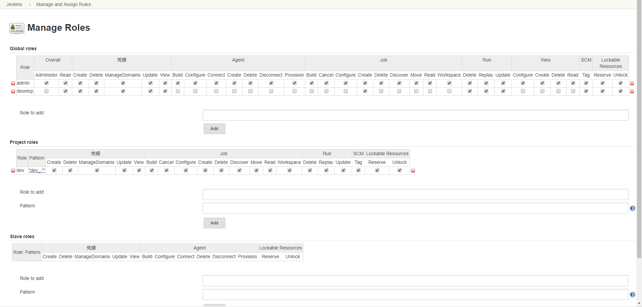
Task: Uncheck Agent Provision for admin role
Action: coord(294,83)
